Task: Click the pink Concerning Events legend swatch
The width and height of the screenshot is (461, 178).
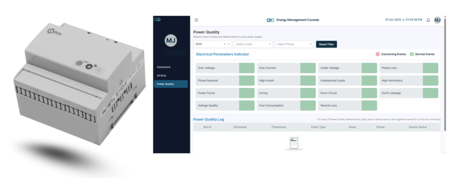Action: click(x=378, y=54)
